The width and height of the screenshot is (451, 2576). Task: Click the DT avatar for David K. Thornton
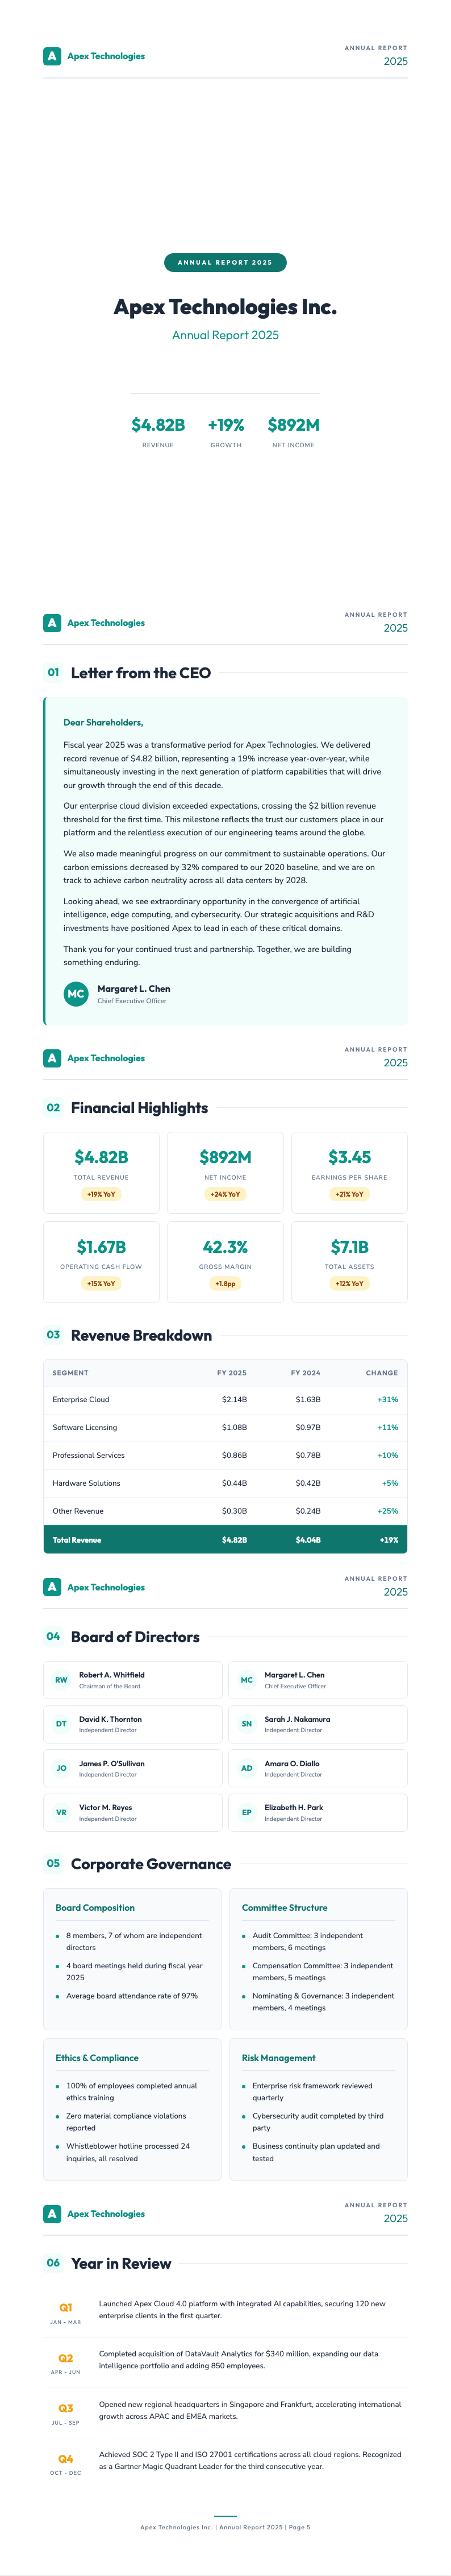point(61,1723)
